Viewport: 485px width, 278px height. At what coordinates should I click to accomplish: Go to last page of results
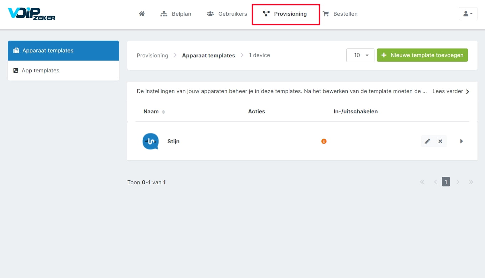(471, 182)
